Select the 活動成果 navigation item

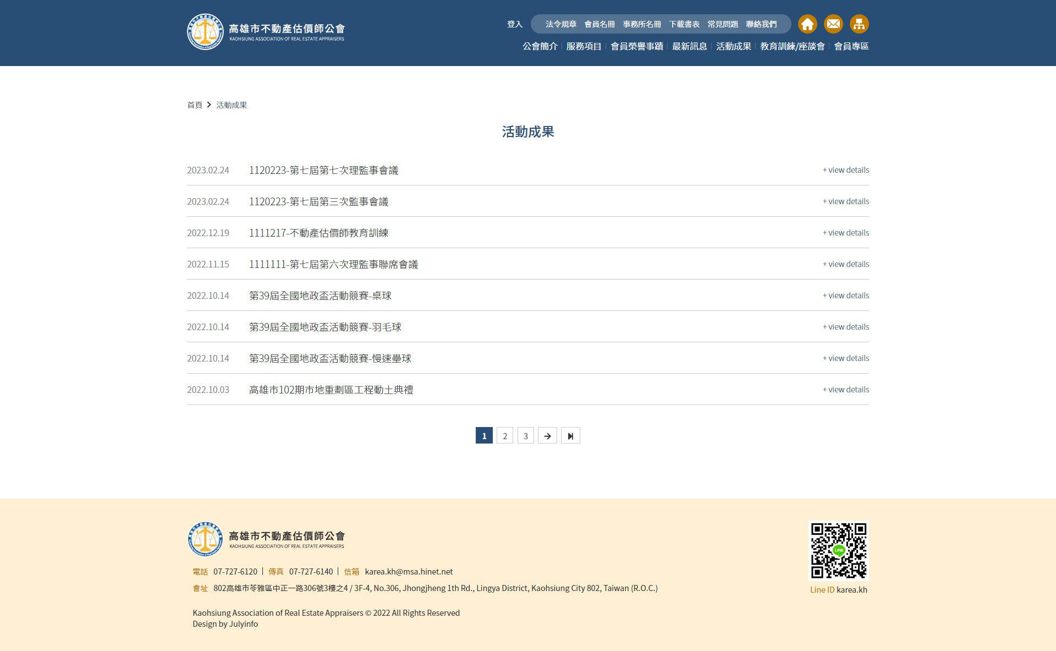[x=733, y=46]
